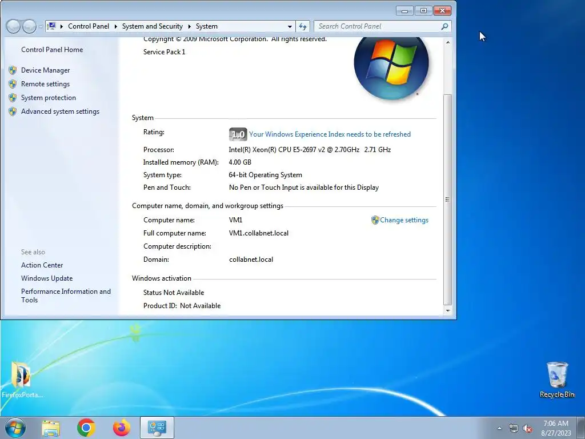
Task: Open the Windows Experience Index refresh link
Action: [330, 134]
